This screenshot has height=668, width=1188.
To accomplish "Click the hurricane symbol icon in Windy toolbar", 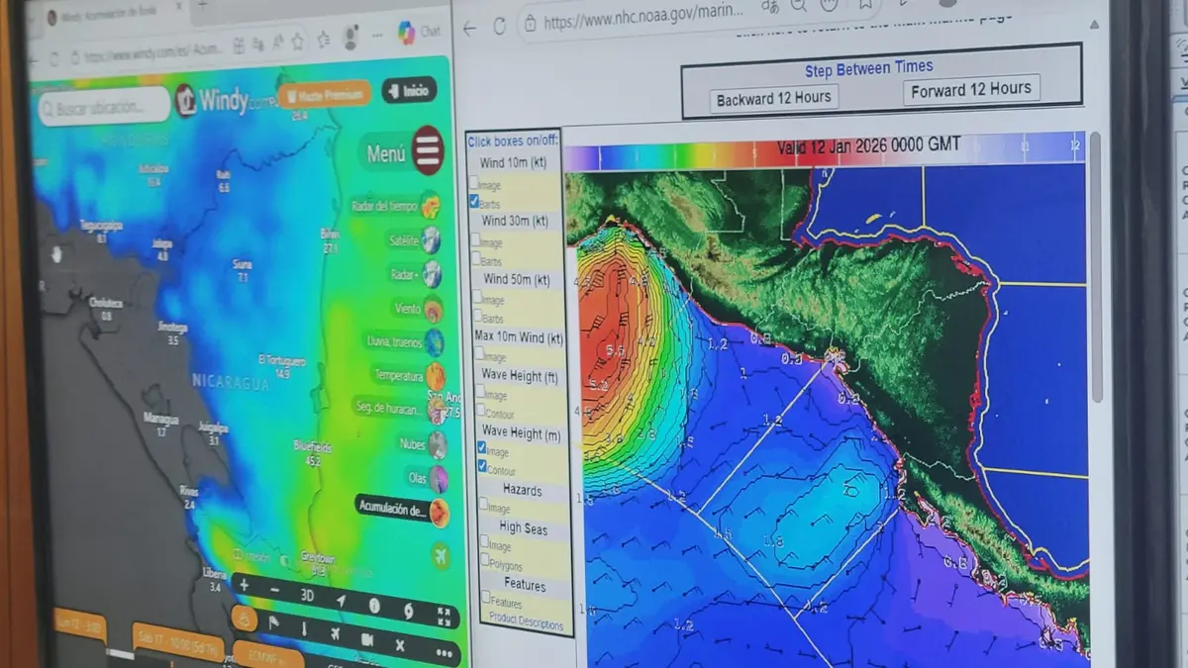I will click(408, 611).
